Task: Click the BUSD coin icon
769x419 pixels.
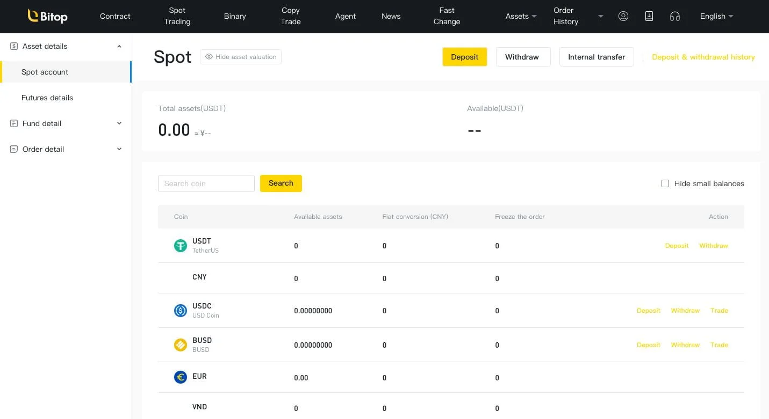Action: point(180,345)
